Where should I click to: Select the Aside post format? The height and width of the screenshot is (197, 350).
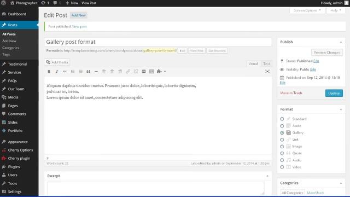coord(282,126)
